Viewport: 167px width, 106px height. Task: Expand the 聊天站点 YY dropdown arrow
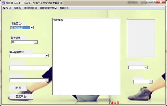36,42
